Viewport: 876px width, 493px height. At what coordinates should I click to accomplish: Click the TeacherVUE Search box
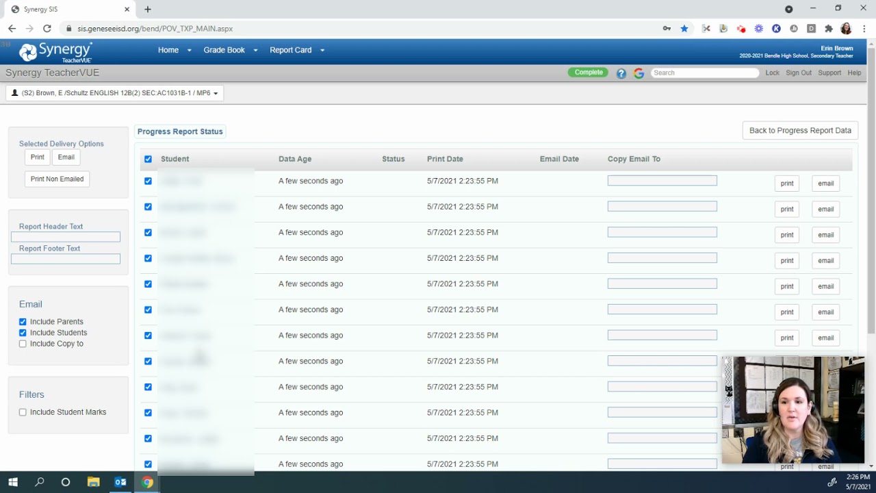(x=705, y=73)
